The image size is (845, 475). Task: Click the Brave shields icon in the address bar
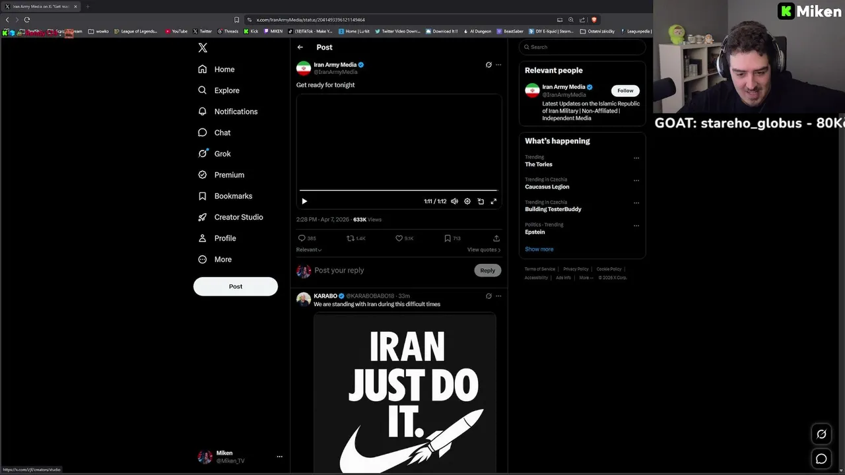point(594,20)
